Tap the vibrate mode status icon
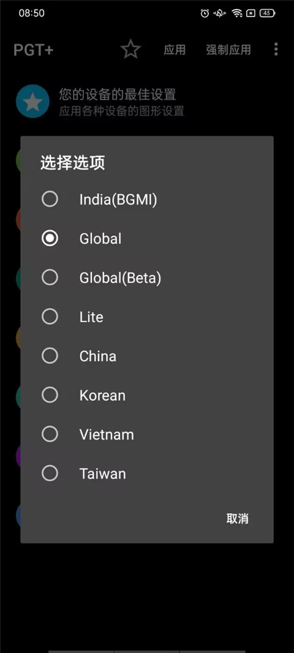Image resolution: width=294 pixels, height=653 pixels. coord(219,13)
